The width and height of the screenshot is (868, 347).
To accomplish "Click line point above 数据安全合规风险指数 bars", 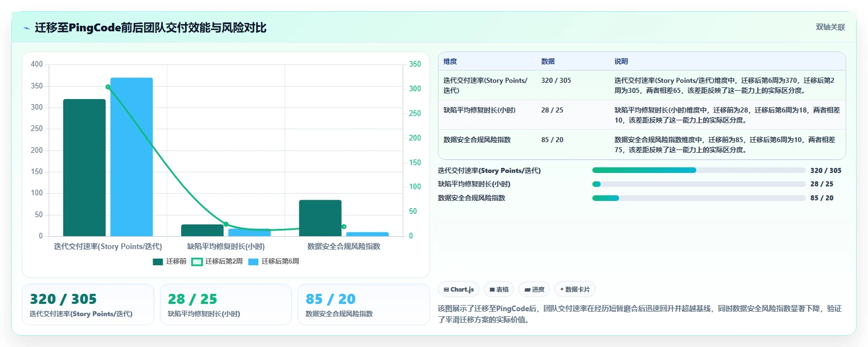I will [344, 227].
